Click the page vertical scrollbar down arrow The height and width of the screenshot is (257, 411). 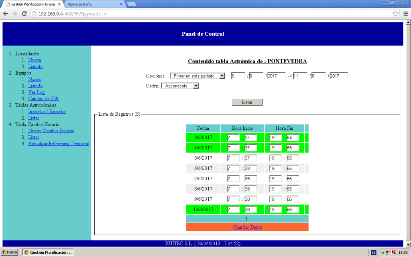point(408,244)
